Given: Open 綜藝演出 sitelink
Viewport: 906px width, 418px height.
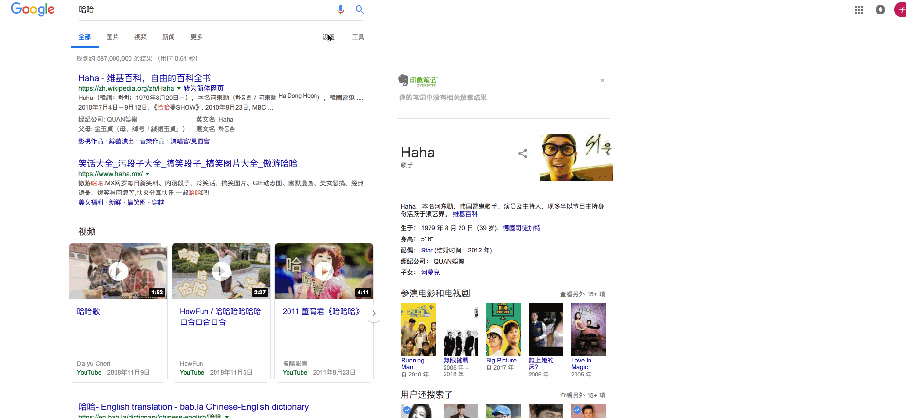Looking at the screenshot, I should tap(121, 141).
